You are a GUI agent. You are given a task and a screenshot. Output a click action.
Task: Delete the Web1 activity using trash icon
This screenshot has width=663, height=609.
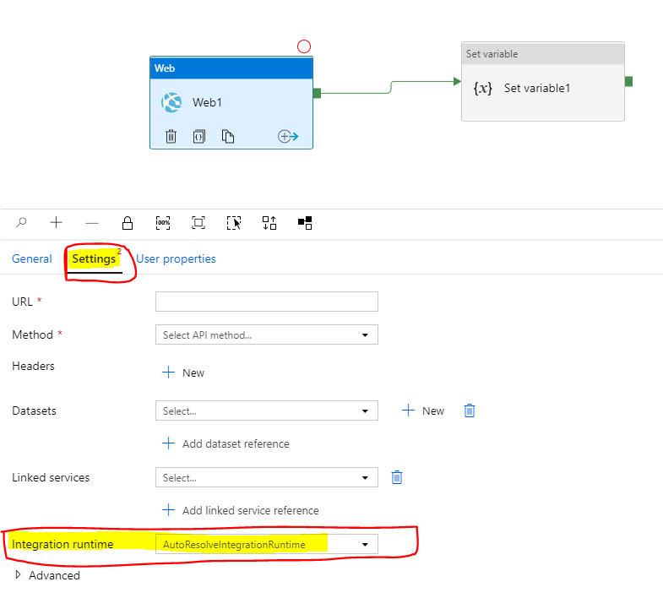tap(171, 136)
